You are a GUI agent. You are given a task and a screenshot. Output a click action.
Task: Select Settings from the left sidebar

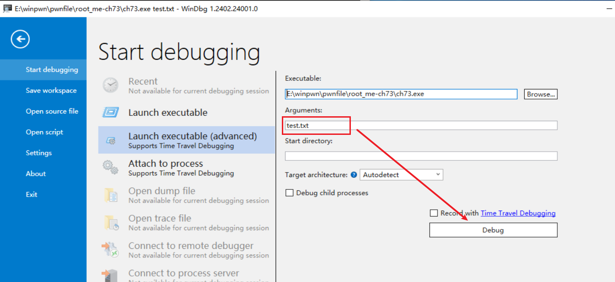click(x=39, y=153)
